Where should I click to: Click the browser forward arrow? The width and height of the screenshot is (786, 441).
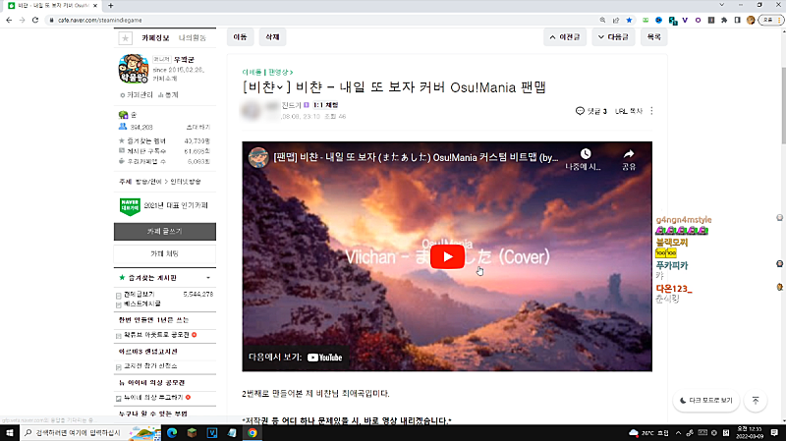22,20
